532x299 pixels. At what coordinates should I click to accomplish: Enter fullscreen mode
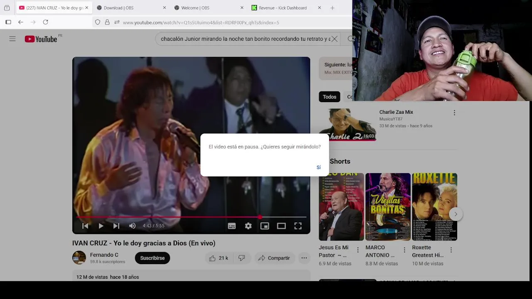(x=298, y=226)
